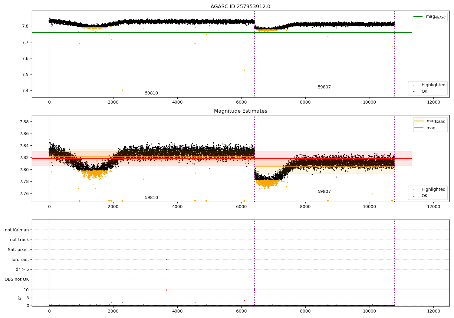Click the "OBS not OK" y-axis label

click(x=17, y=280)
